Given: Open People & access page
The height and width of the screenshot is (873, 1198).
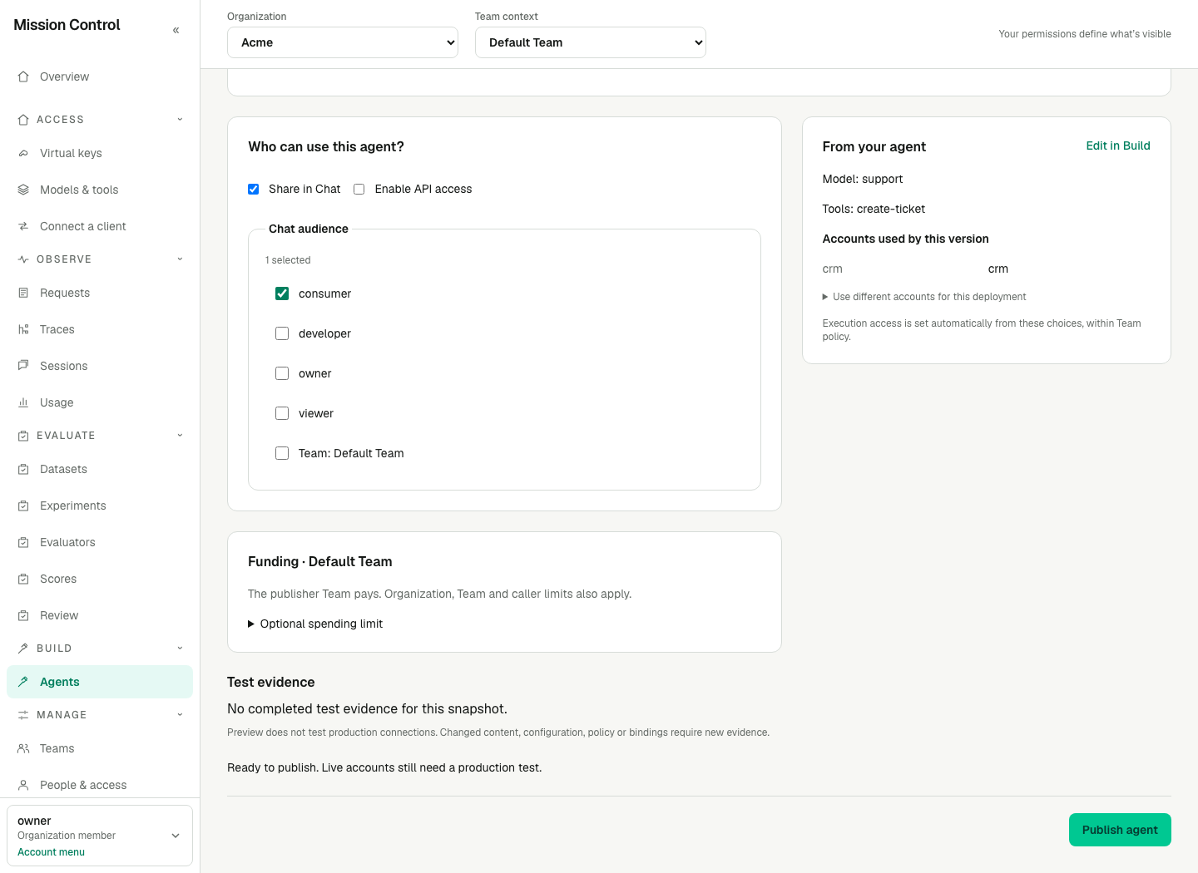Looking at the screenshot, I should click(x=100, y=785).
